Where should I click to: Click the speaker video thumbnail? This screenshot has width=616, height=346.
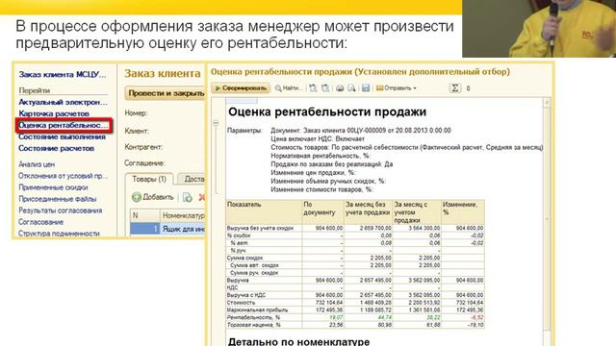click(x=539, y=28)
